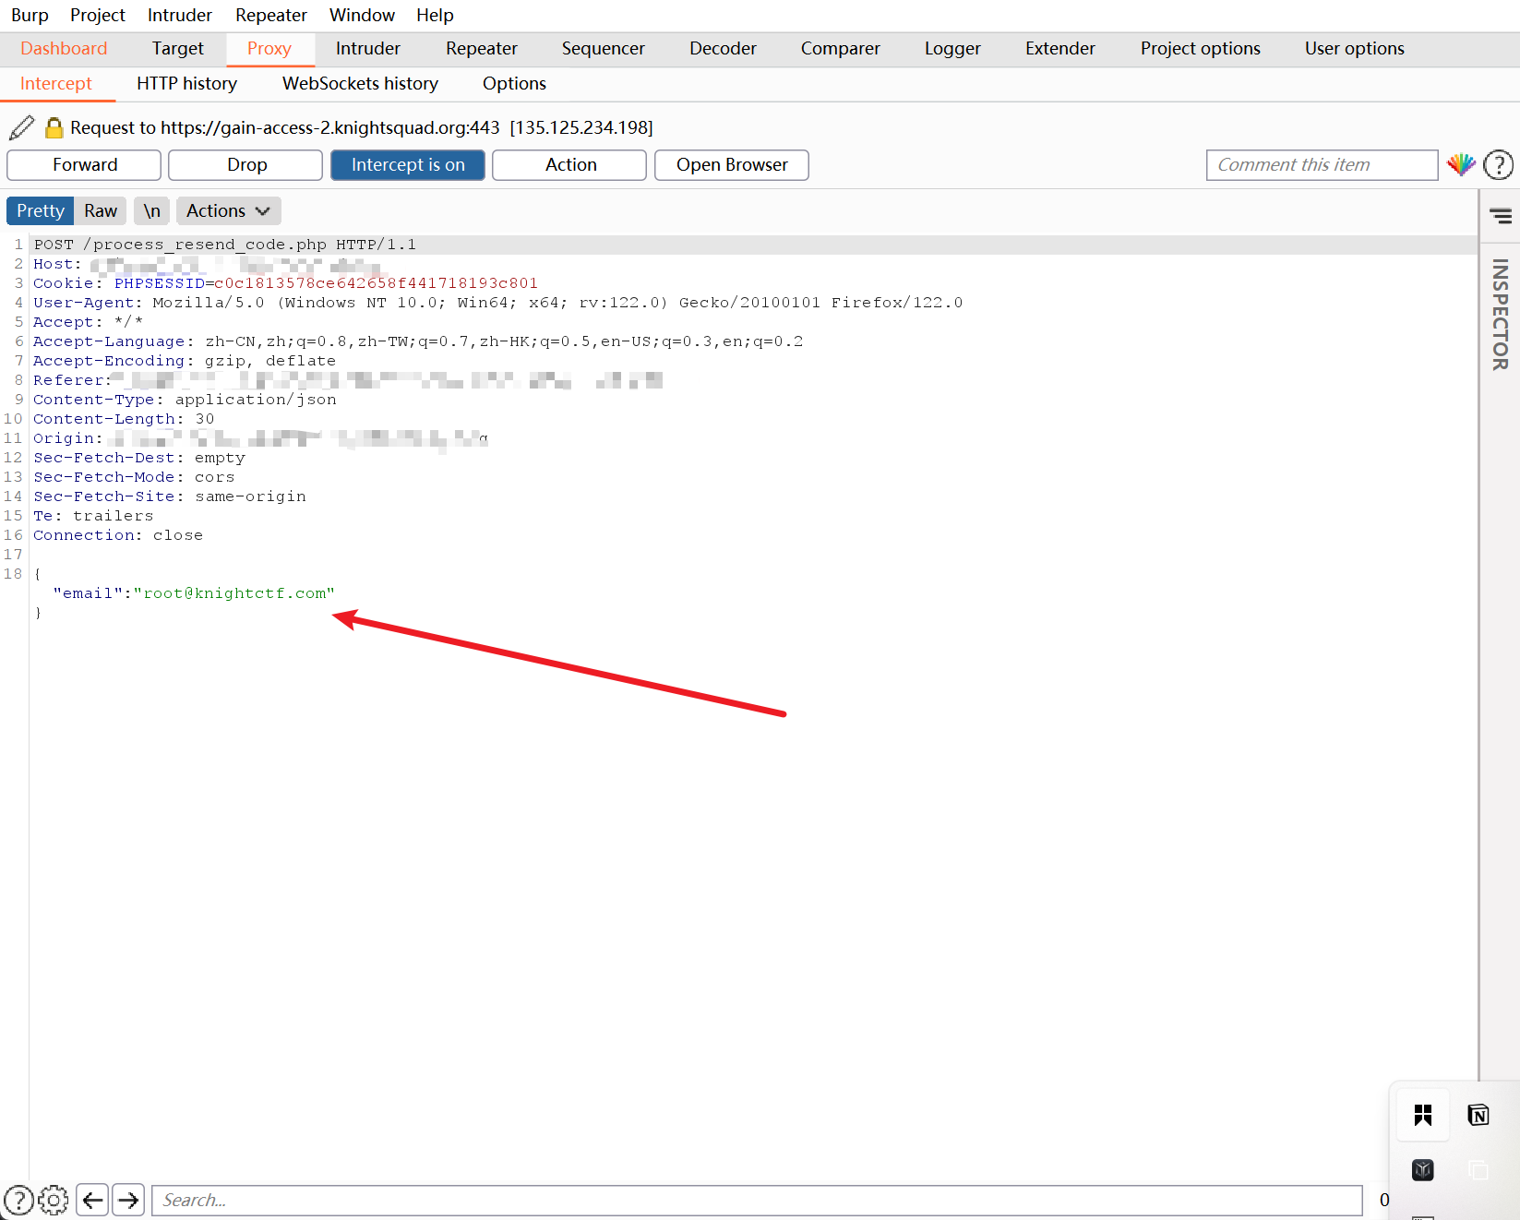Open the WebSockets history sub-tab

[360, 83]
